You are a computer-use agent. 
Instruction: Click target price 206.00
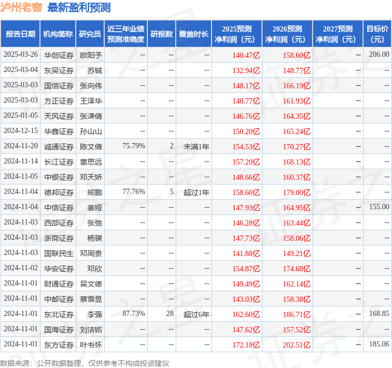pyautogui.click(x=379, y=55)
